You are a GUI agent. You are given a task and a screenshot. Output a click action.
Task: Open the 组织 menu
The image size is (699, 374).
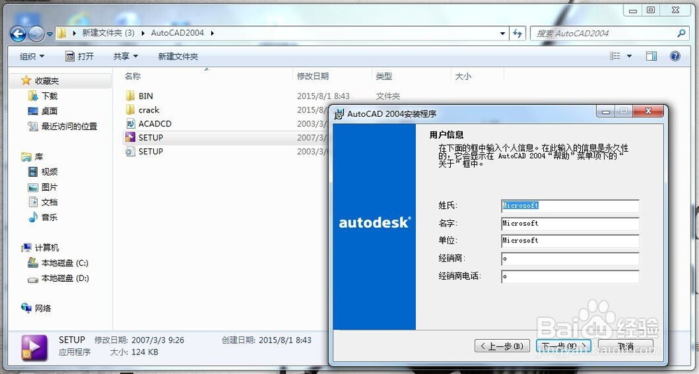pyautogui.click(x=32, y=57)
